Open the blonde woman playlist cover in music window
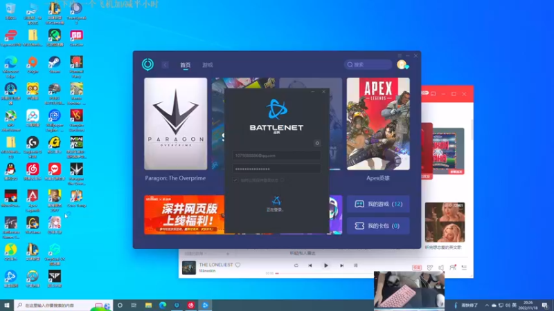 click(445, 222)
